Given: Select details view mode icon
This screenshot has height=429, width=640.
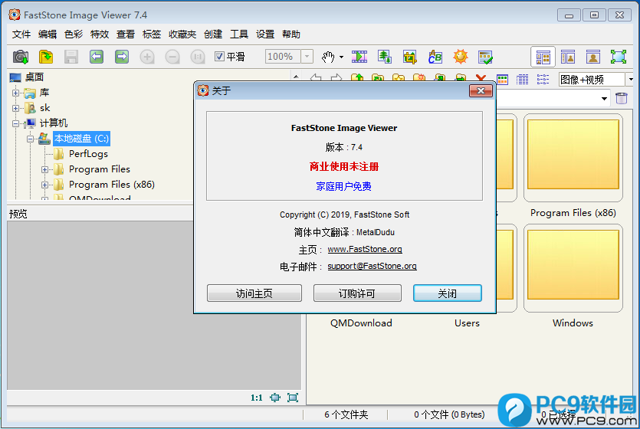Looking at the screenshot, I should (522, 79).
